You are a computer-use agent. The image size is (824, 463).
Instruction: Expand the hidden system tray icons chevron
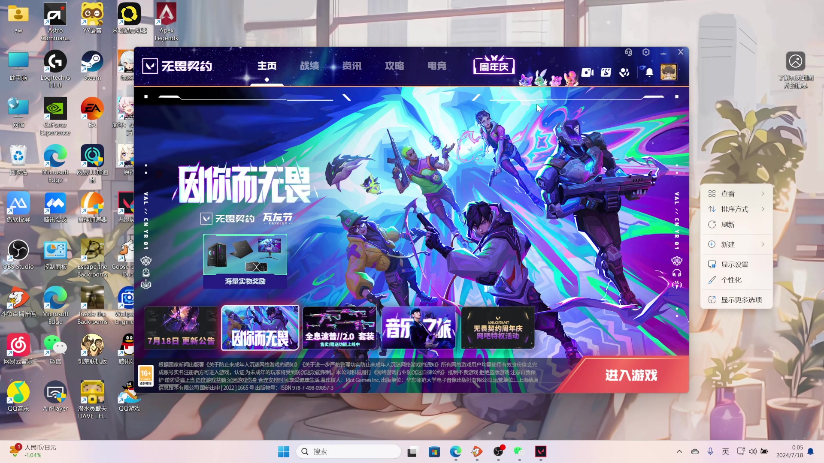679,451
